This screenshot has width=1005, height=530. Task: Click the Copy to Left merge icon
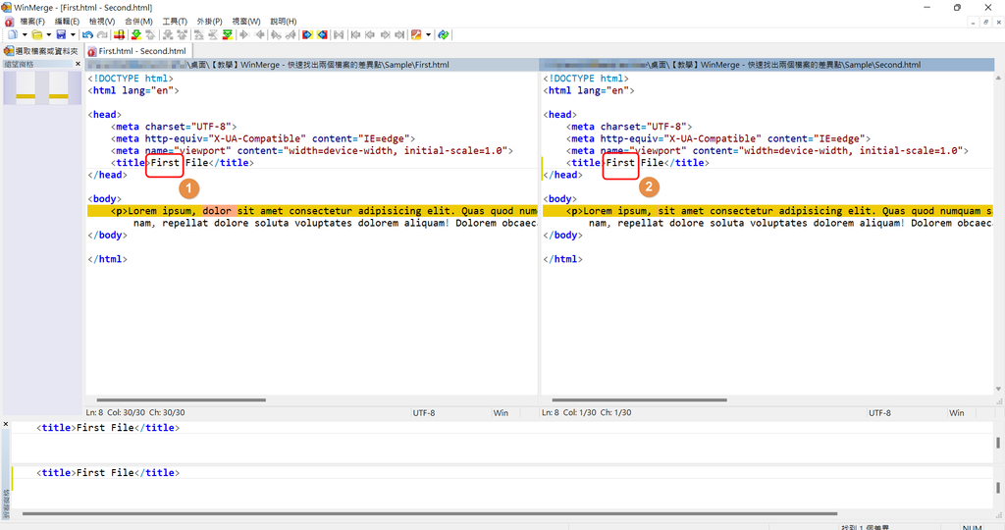pos(321,34)
